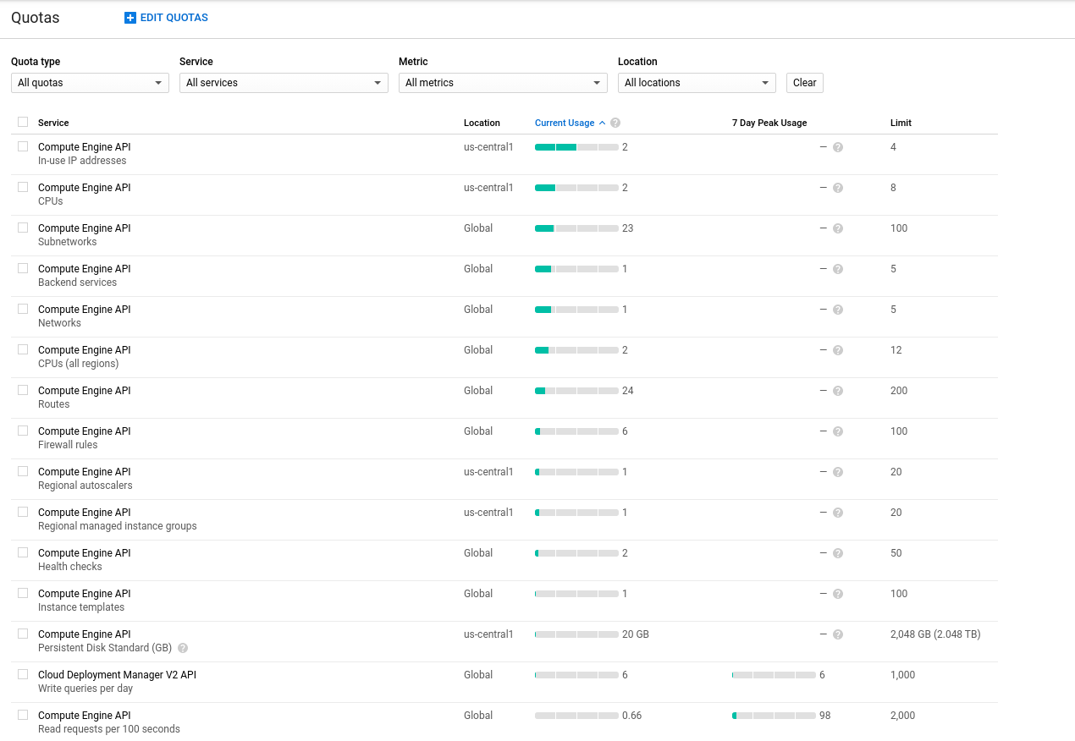Tick the select-all checkbox in table header

tap(23, 122)
